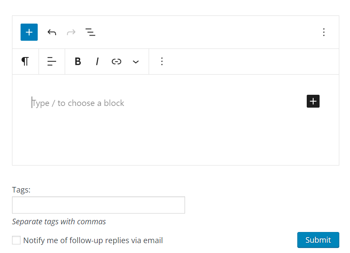Redo the last change
This screenshot has height=253, width=350.
click(71, 32)
